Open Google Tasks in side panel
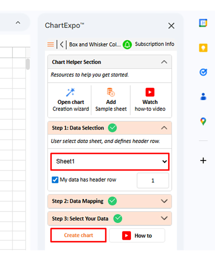 (203, 72)
